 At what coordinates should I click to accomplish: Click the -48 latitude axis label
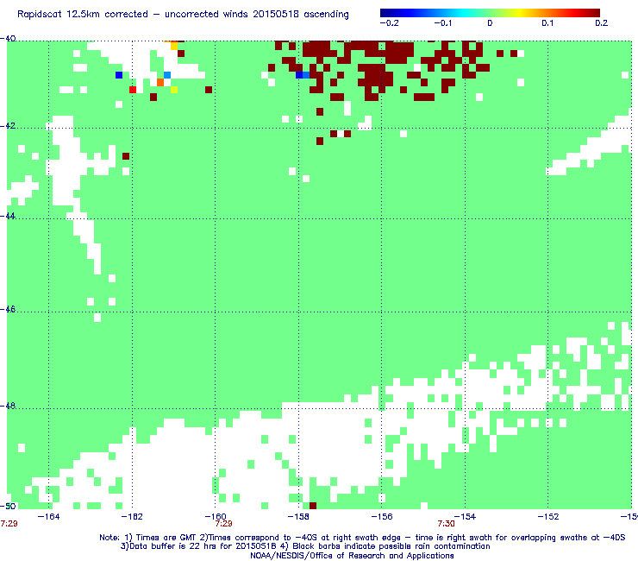8,406
